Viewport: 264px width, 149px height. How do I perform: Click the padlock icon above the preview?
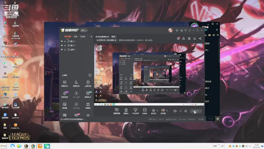click(183, 38)
